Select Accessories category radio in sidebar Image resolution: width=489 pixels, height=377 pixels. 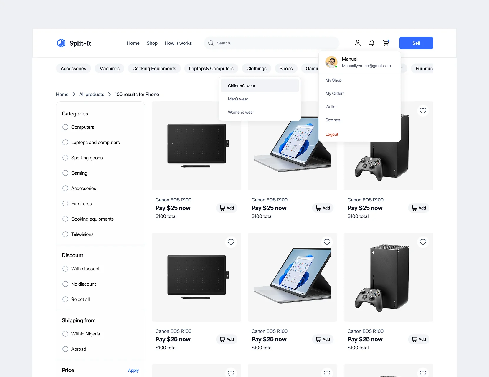pos(65,188)
